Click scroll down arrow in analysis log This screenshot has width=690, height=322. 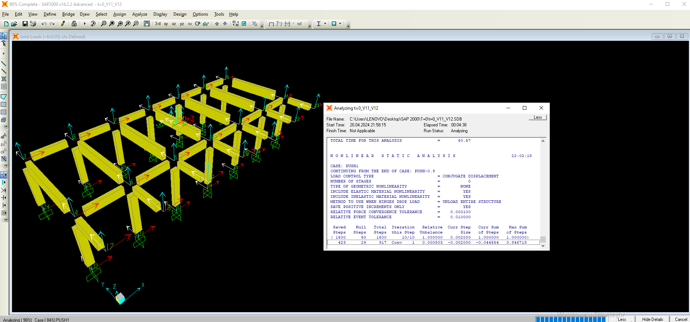click(543, 246)
